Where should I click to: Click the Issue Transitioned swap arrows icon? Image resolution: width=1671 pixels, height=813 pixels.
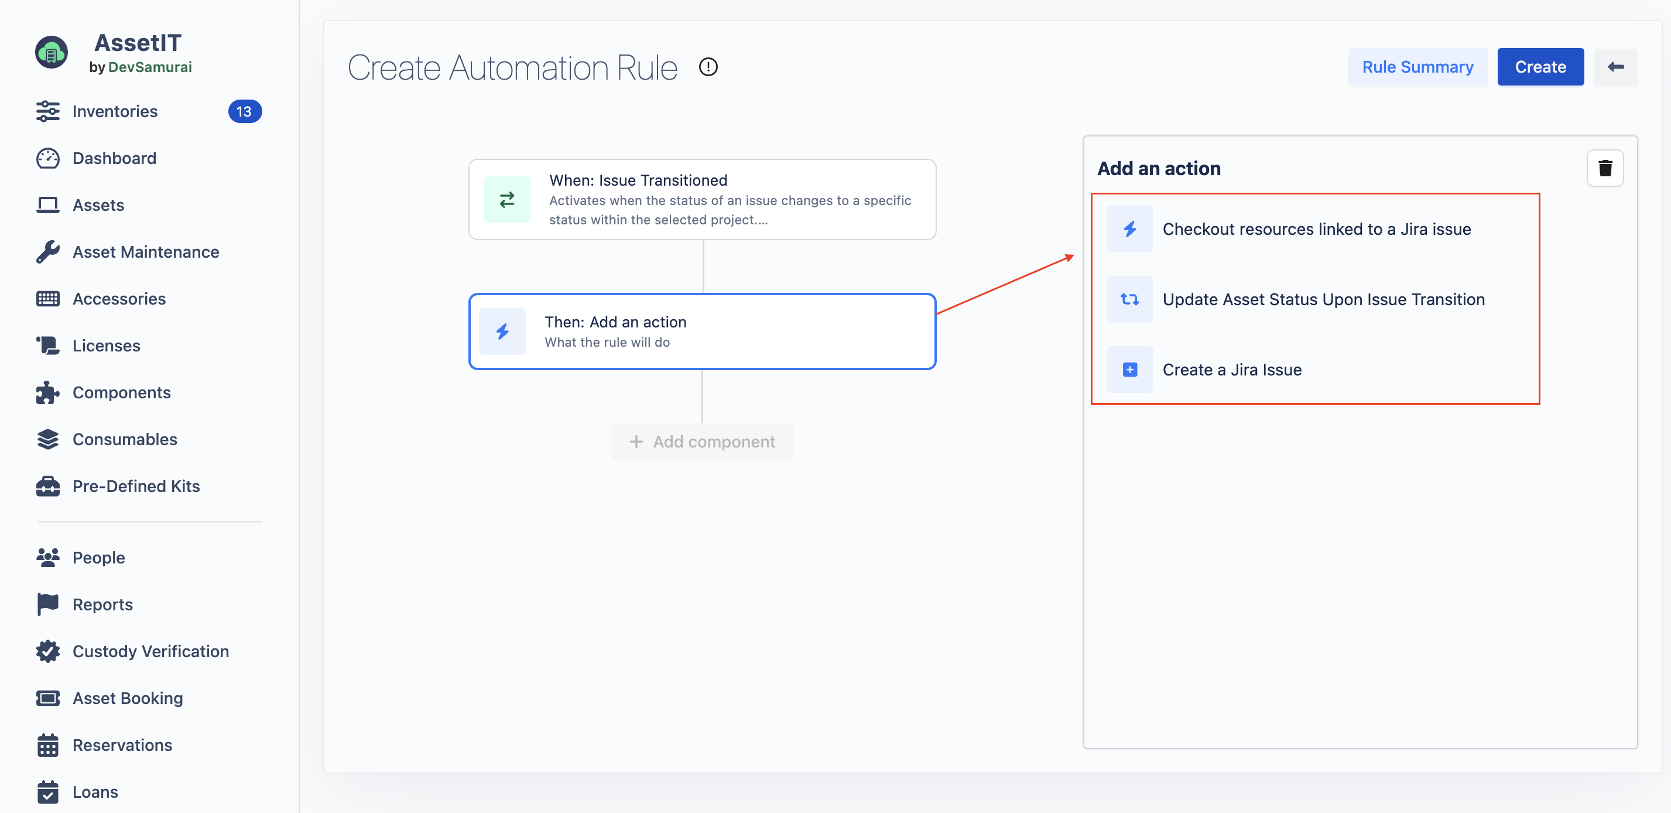pos(506,199)
